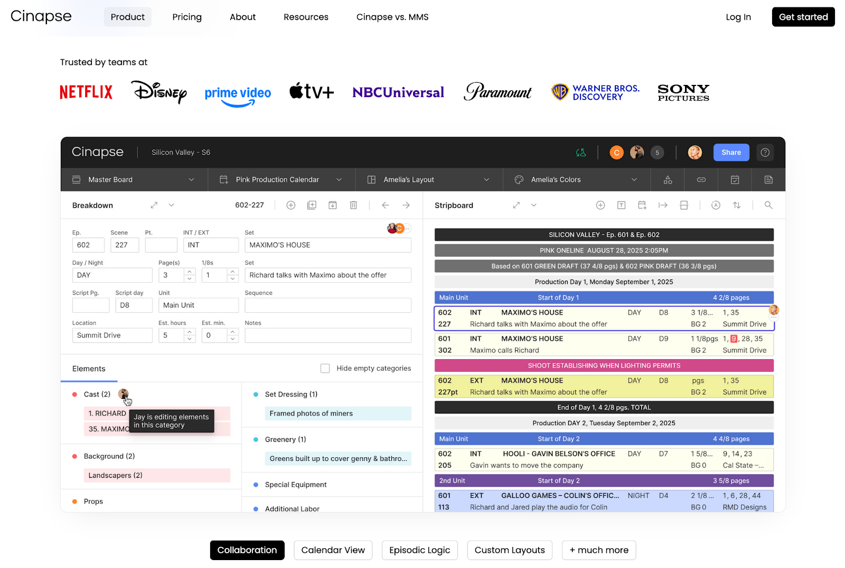Click the Stripboard add day-break calendar icon

(642, 205)
